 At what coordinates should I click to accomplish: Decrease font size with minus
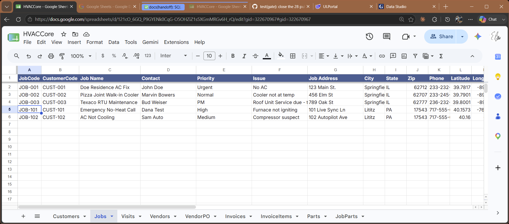click(x=198, y=56)
